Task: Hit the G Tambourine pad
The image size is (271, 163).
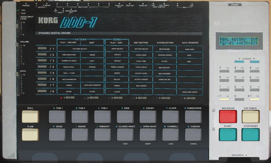Action: point(193,117)
